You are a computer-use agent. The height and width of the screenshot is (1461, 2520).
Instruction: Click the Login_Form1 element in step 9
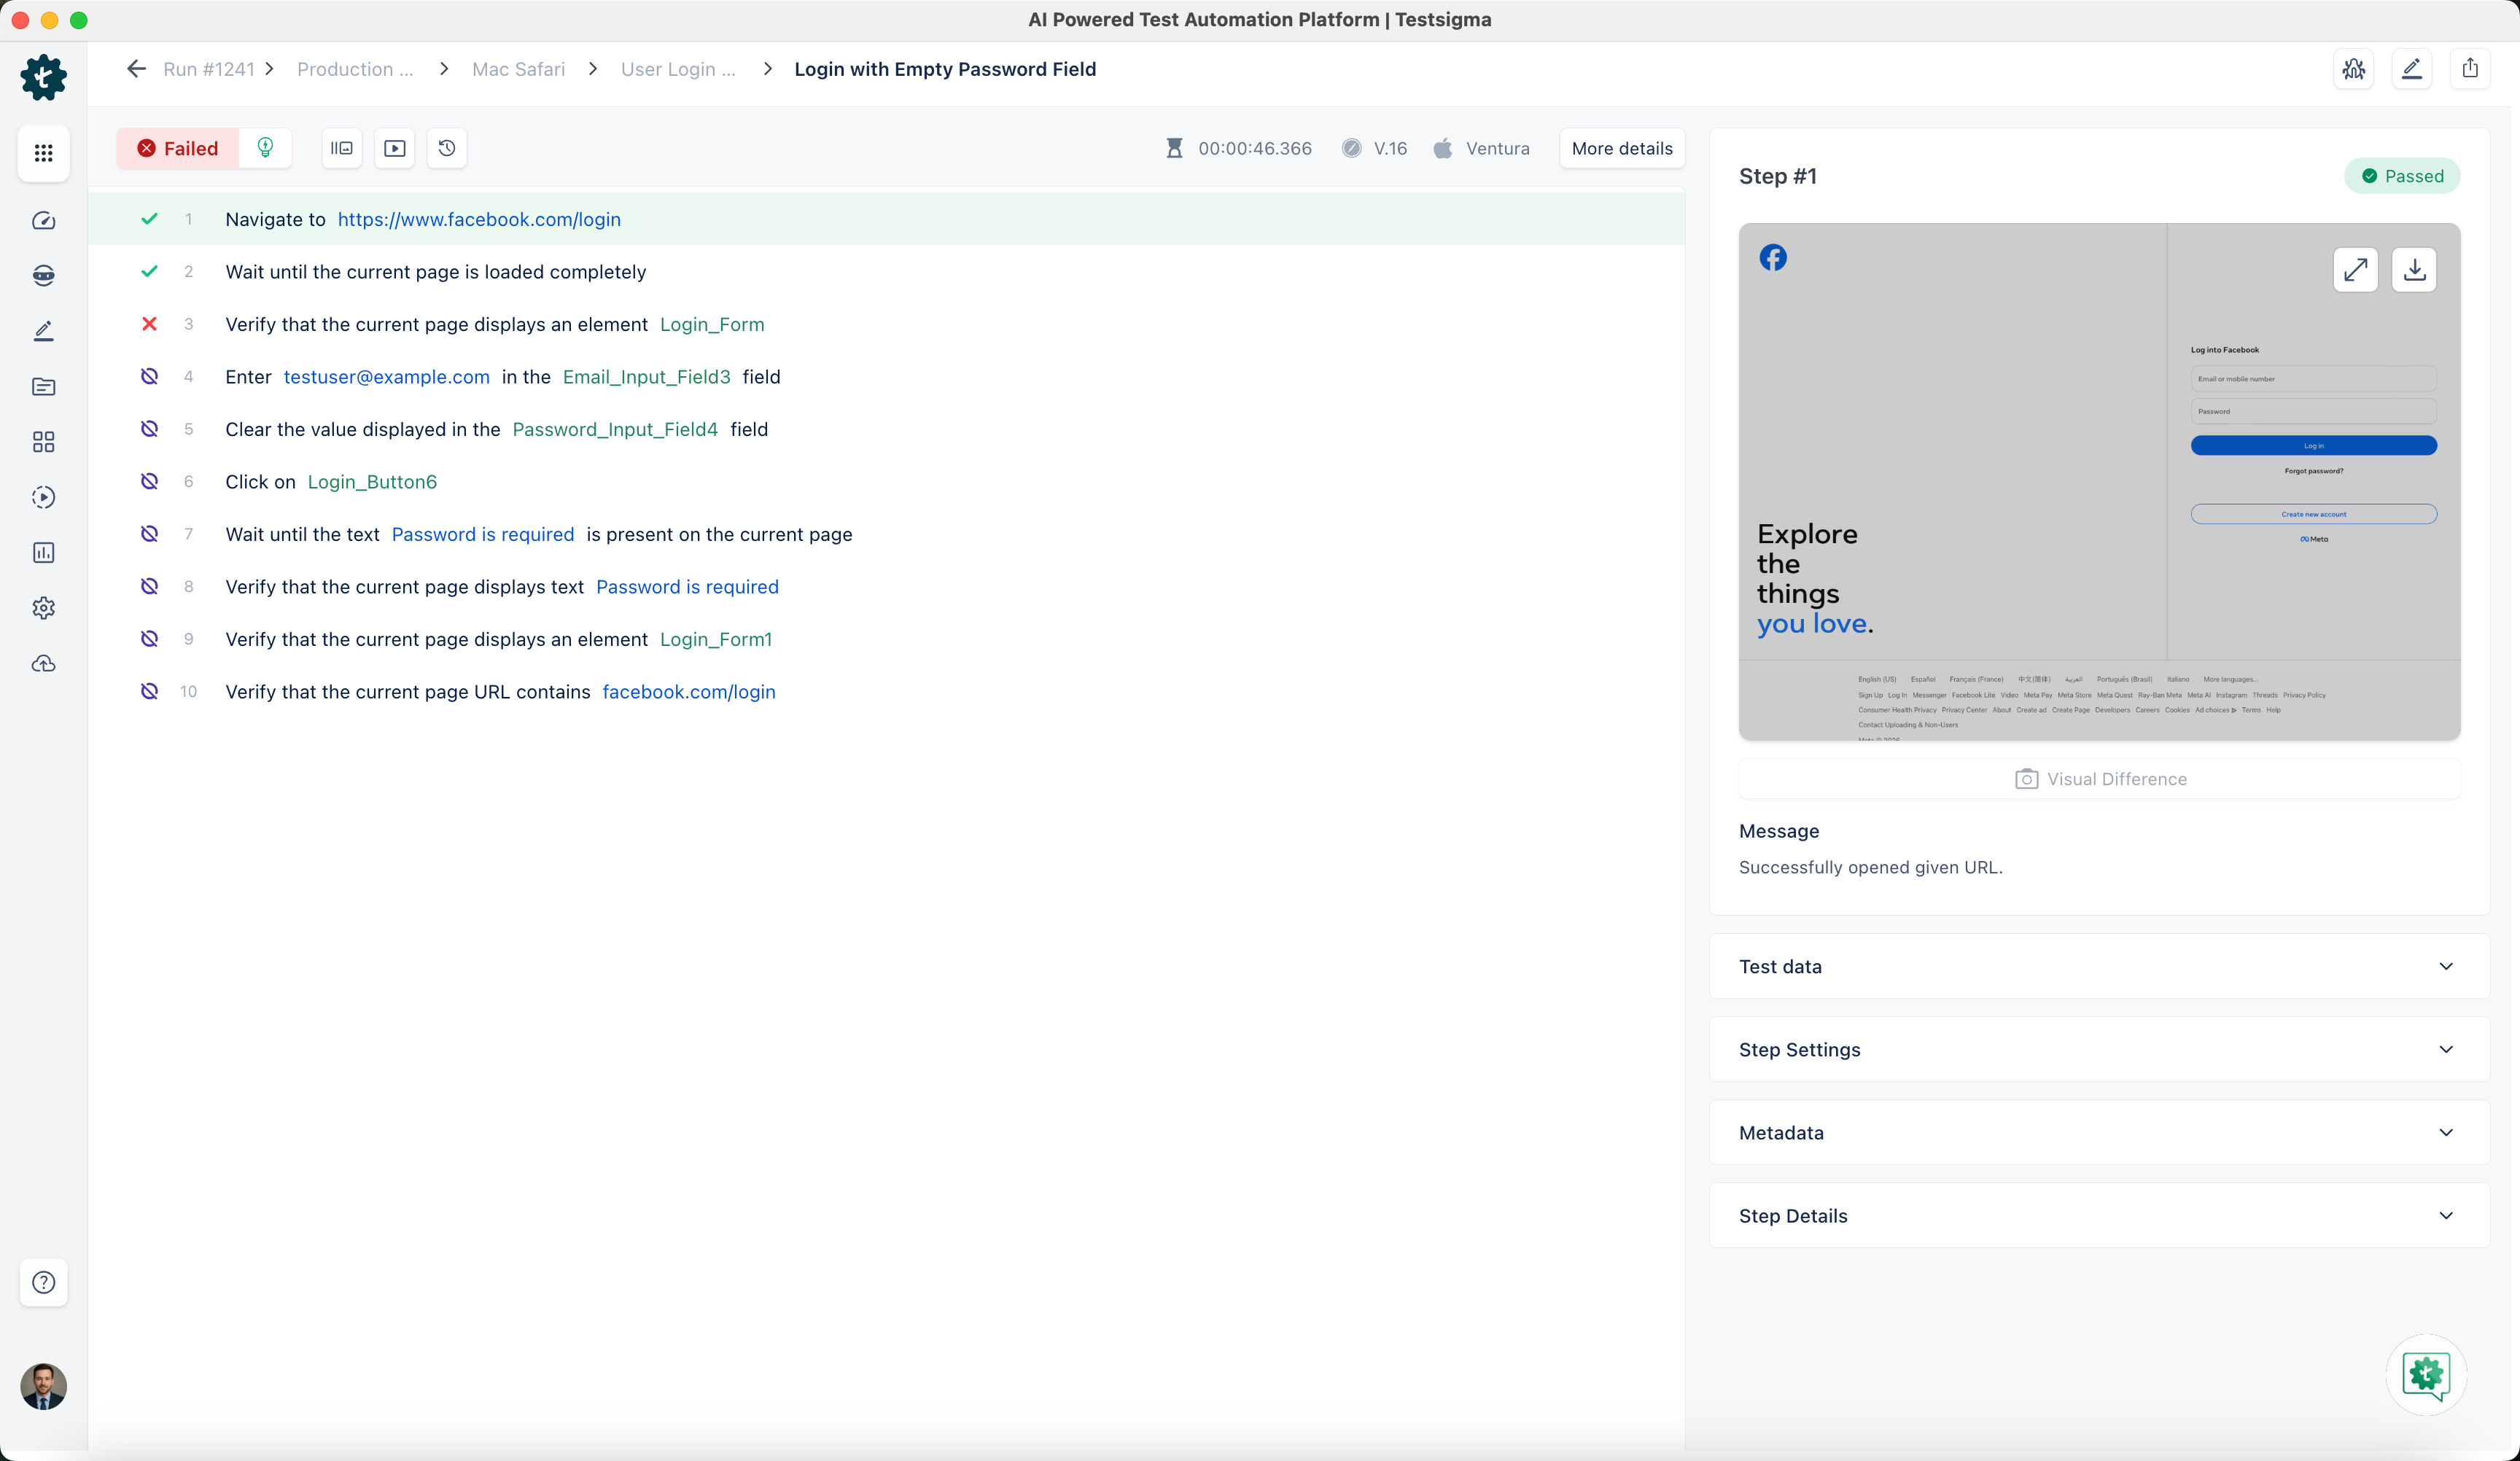coord(716,639)
